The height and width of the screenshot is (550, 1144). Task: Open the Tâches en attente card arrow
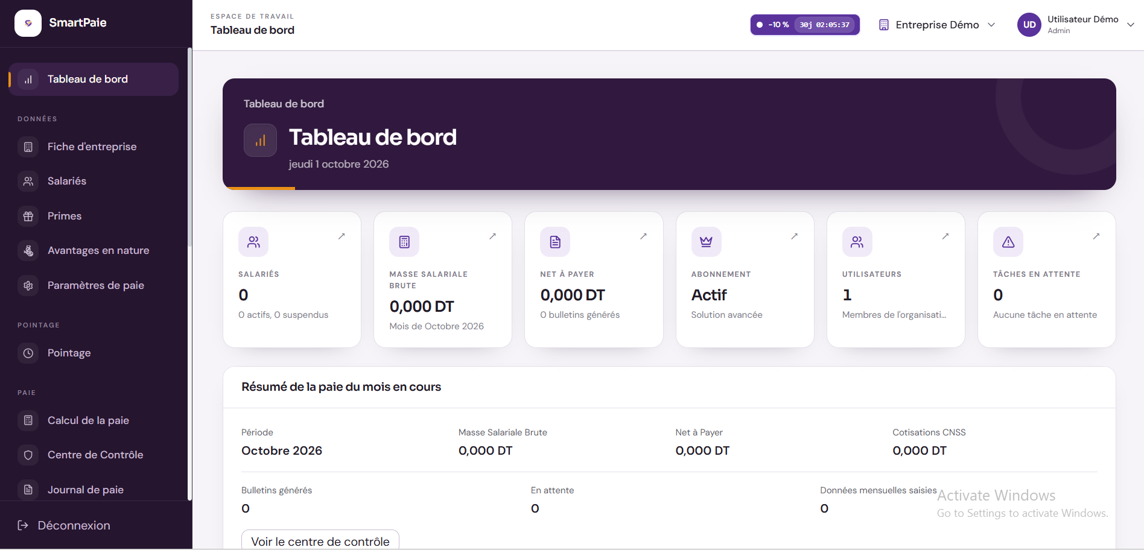tap(1096, 236)
